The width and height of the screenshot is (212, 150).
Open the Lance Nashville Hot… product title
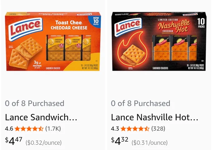pyautogui.click(x=155, y=117)
